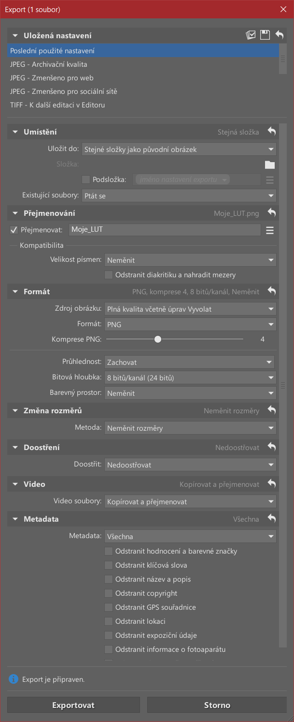Reset the Umístění section with its arrow icon

click(271, 131)
